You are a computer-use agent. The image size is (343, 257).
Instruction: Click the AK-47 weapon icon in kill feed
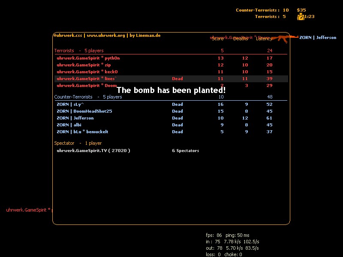[282, 39]
